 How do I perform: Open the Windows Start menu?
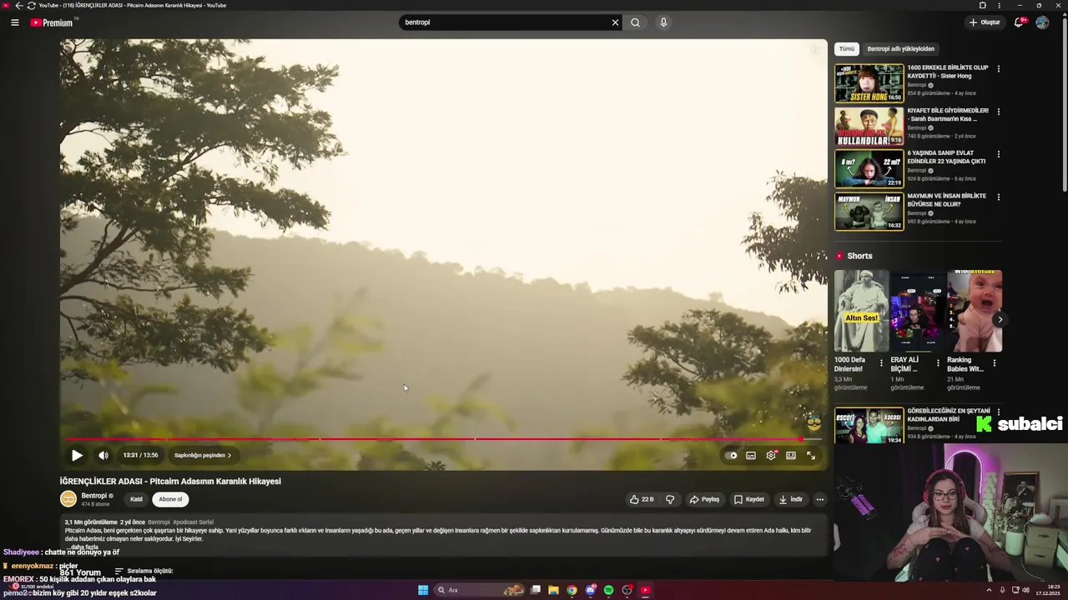[423, 590]
